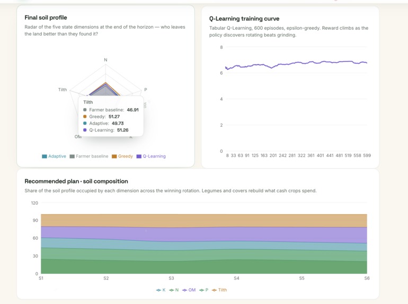
Task: Click the 120 y-axis label on composition chart
Action: (x=34, y=203)
